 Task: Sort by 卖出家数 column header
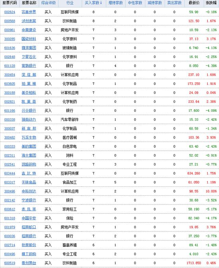[x=174, y=3]
